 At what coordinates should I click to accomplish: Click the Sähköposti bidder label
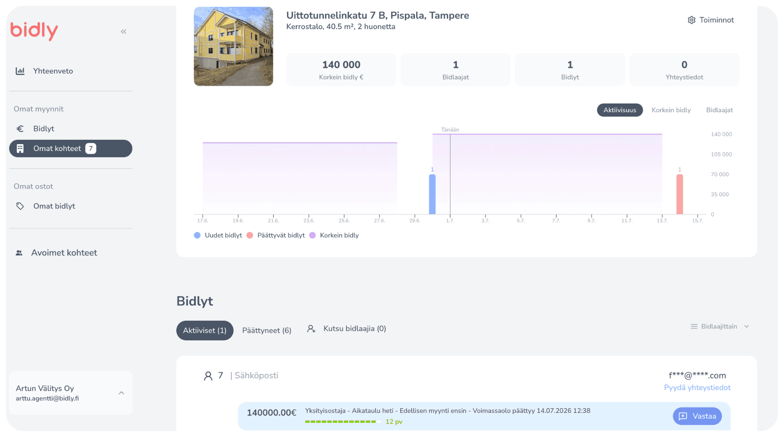point(256,375)
